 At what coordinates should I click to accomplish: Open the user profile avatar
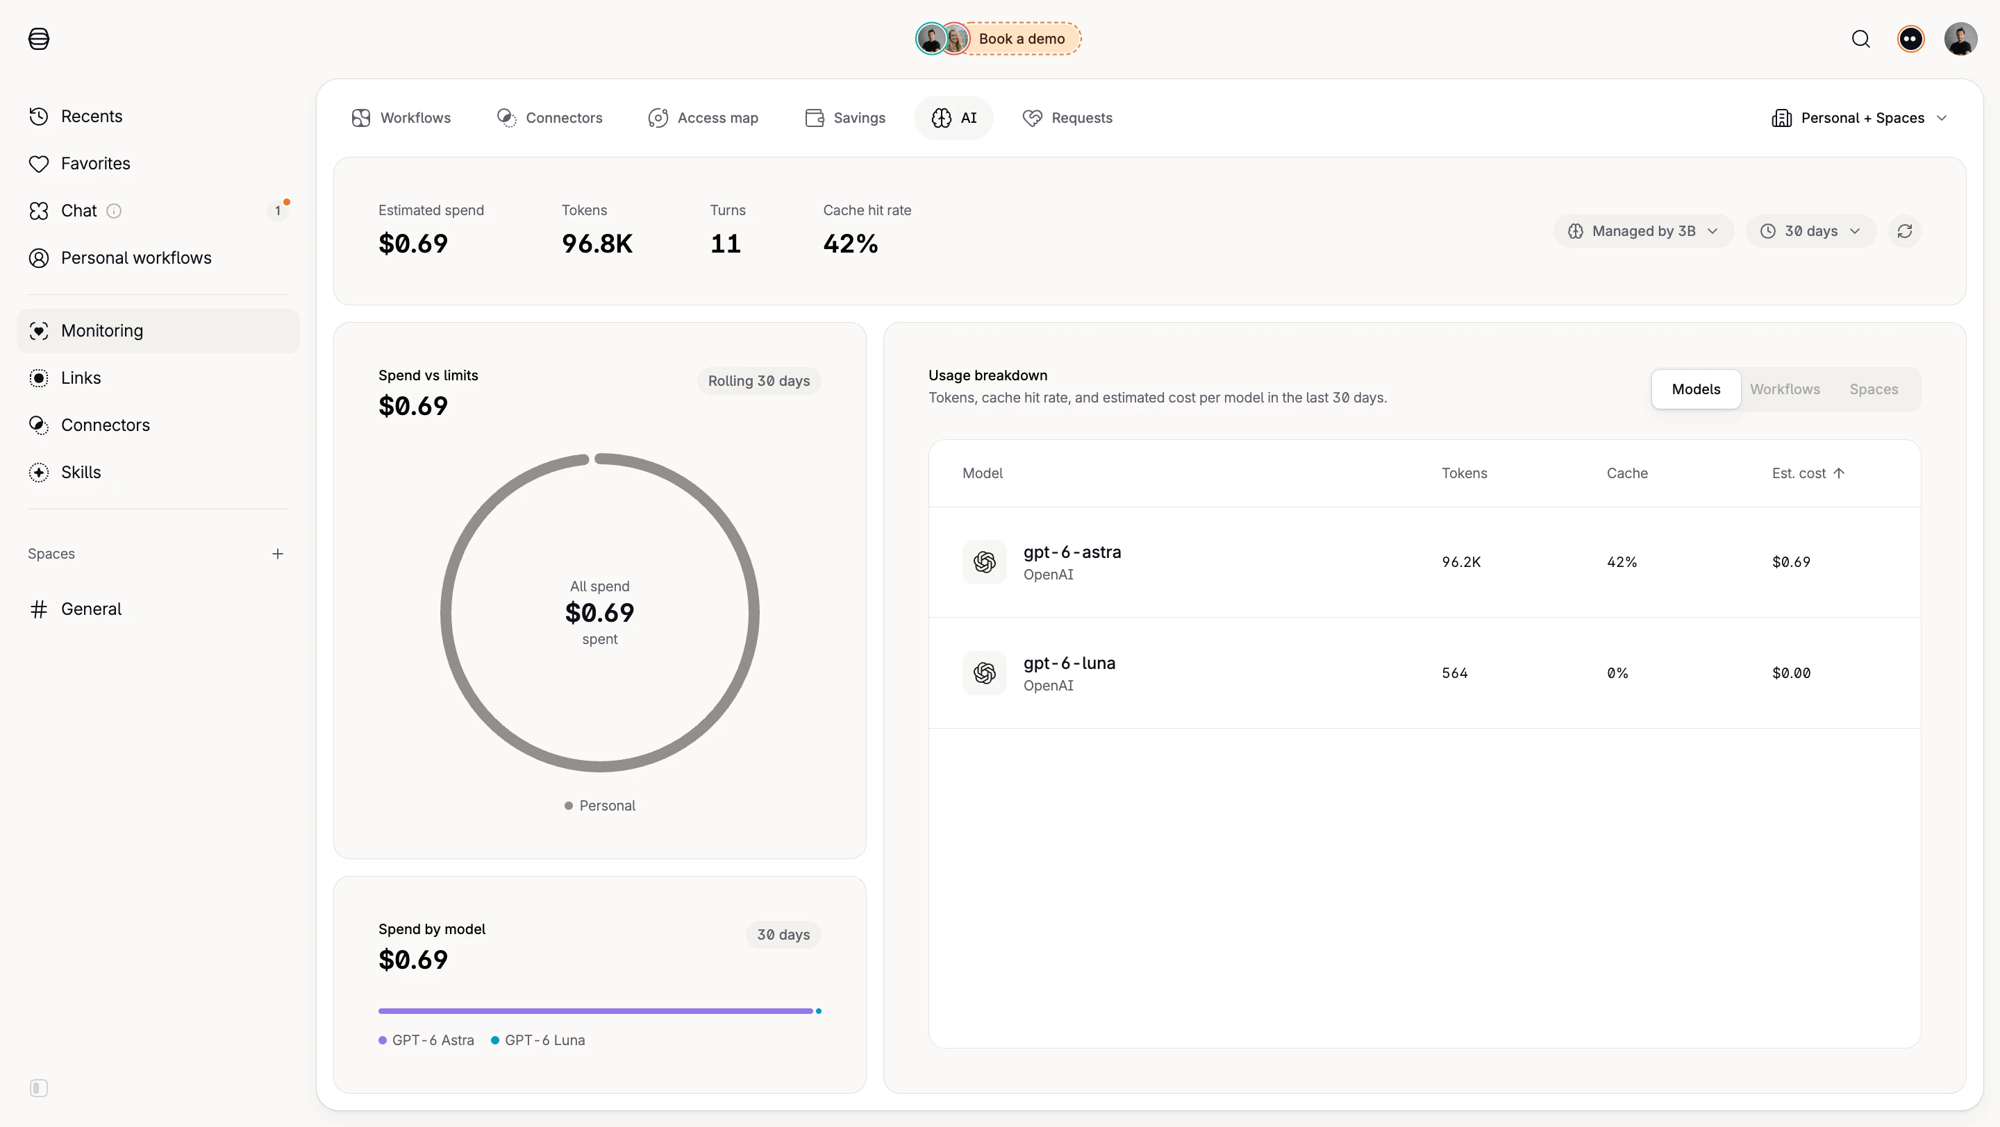1960,39
